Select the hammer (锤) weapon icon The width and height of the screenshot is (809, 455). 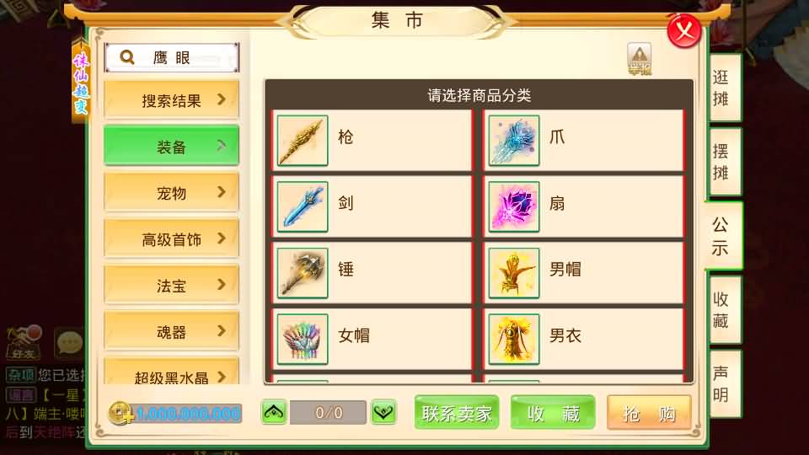[x=303, y=273]
